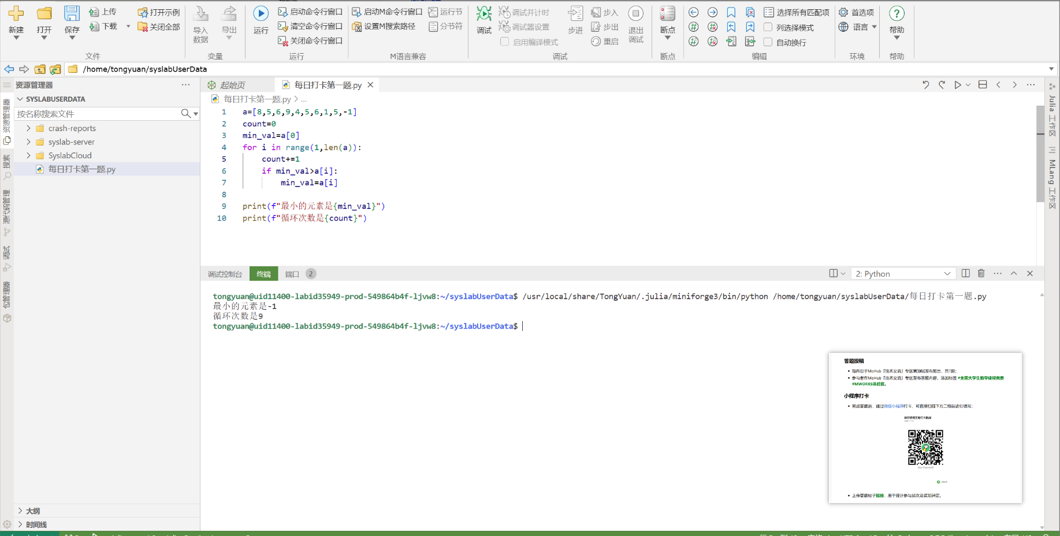Click the 帮助 question-mark help icon
Screen dimensions: 1060x536
click(x=897, y=13)
